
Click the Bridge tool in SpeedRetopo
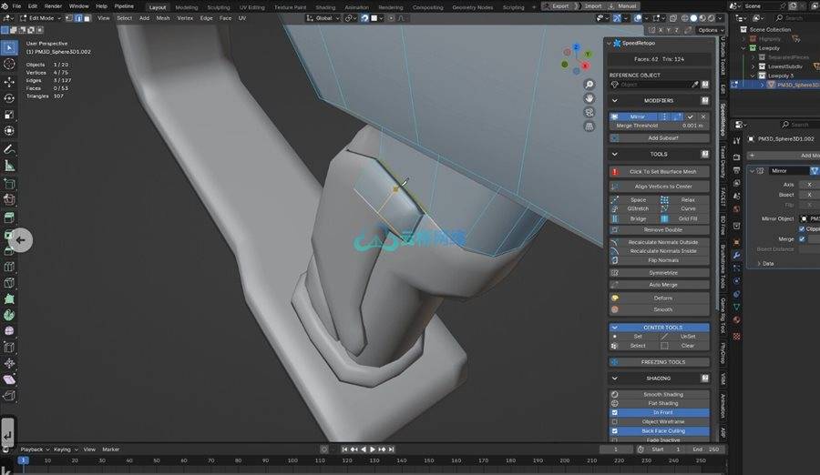[637, 218]
